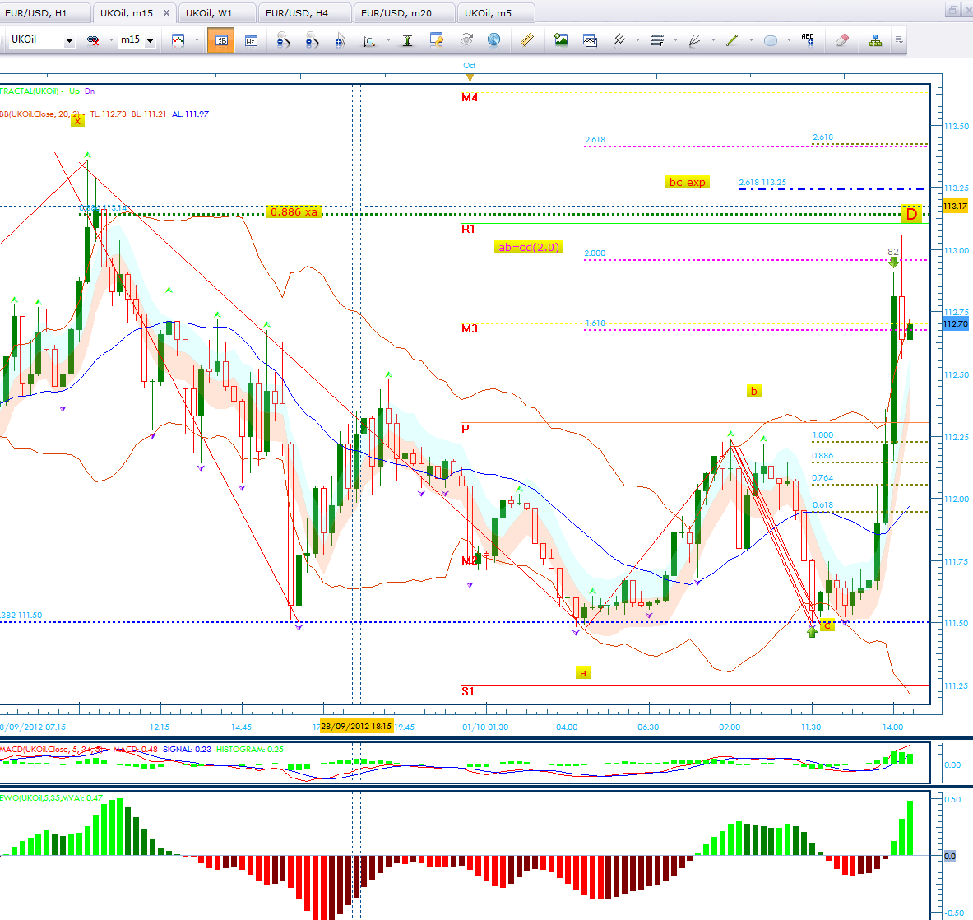The width and height of the screenshot is (973, 920).
Task: Click the blue radar globe icon
Action: coord(494,40)
